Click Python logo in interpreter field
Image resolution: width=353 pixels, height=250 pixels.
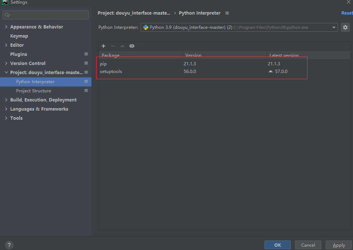tap(146, 27)
